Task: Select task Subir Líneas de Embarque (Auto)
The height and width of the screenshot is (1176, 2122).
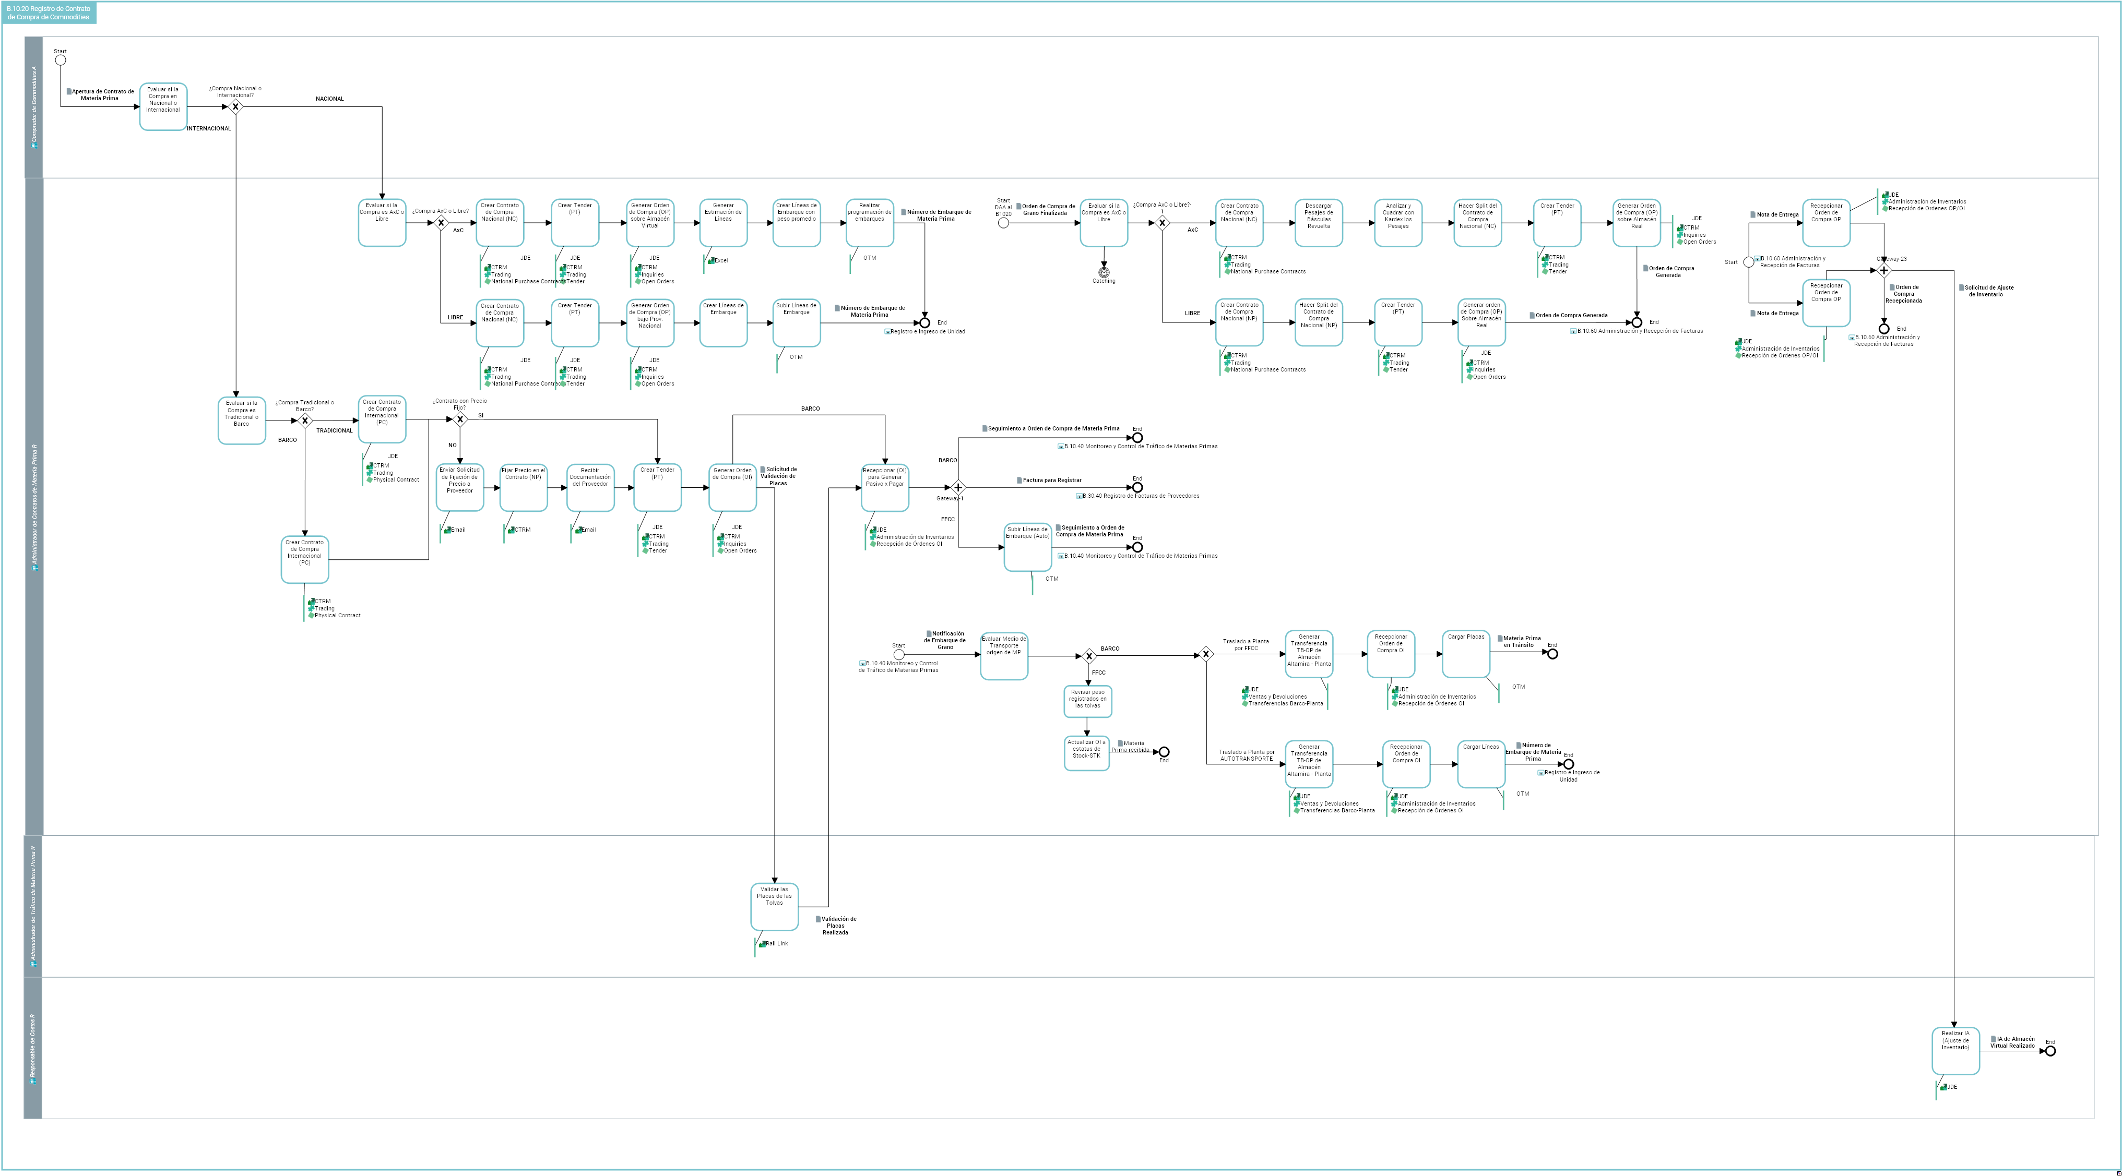Action: click(1028, 547)
